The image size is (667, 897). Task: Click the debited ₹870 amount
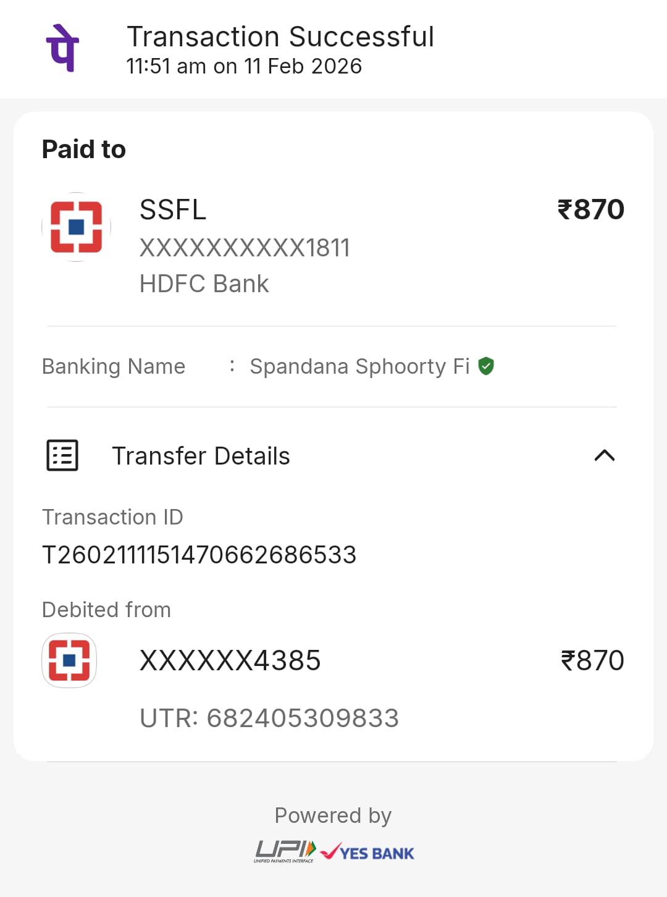click(592, 660)
